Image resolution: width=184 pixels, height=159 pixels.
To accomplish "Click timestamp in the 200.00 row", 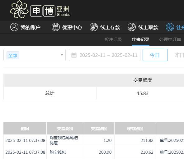I will 25,152.
